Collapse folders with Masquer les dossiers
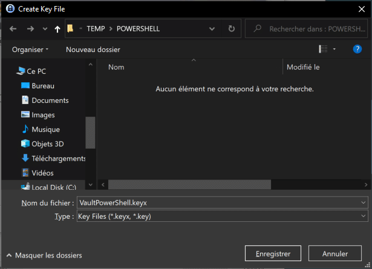The height and width of the screenshot is (269, 372). [x=44, y=256]
